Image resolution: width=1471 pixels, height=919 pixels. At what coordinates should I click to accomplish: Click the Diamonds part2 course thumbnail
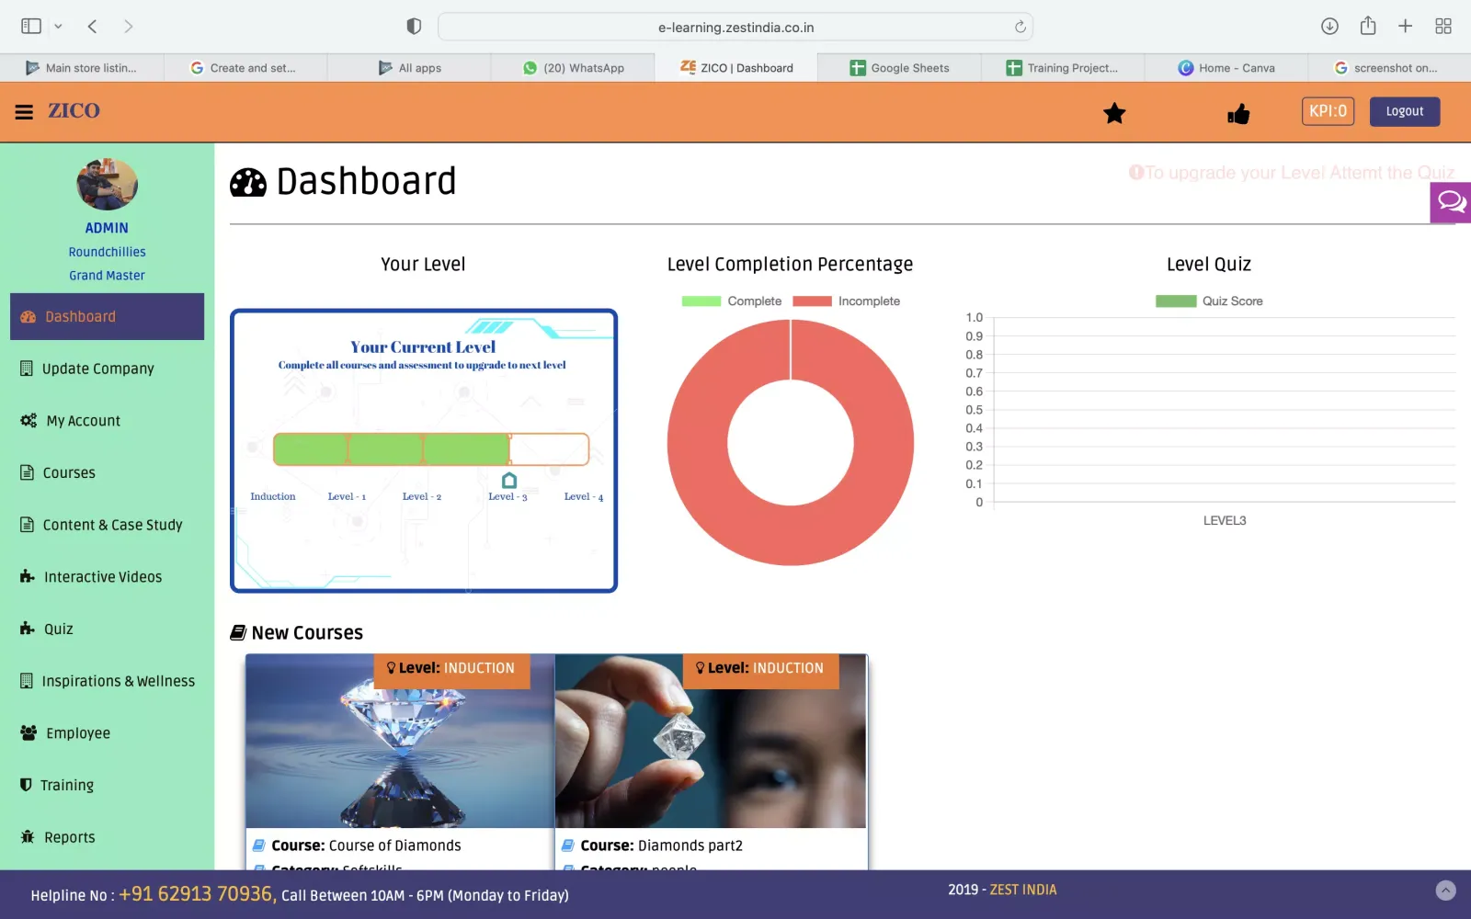coord(710,741)
